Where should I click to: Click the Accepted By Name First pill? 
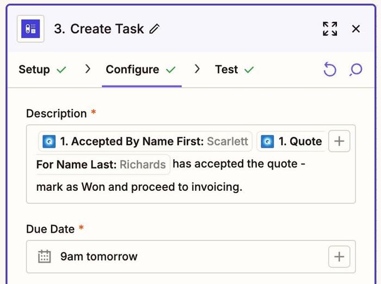145,142
